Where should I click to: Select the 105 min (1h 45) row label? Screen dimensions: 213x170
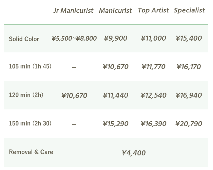point(30,67)
